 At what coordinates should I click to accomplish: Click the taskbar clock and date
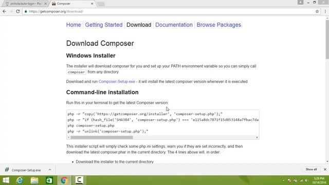(319, 180)
